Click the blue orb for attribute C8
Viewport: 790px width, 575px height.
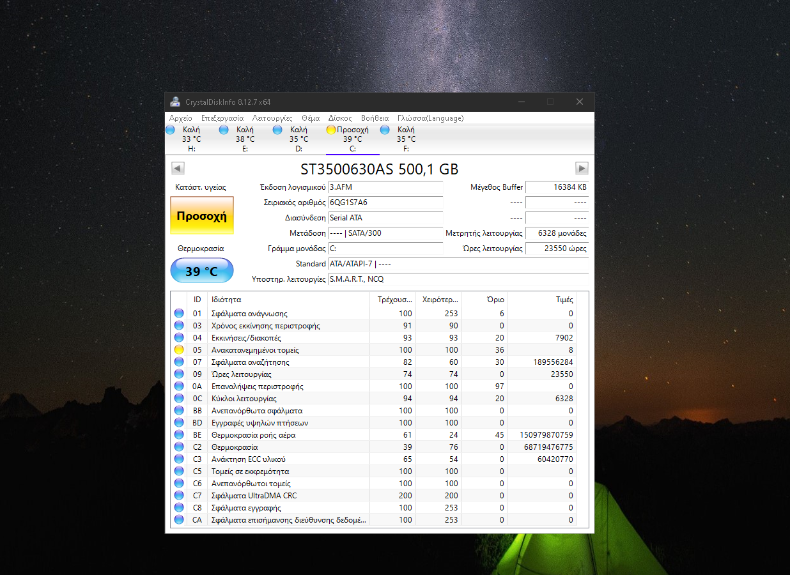point(179,507)
